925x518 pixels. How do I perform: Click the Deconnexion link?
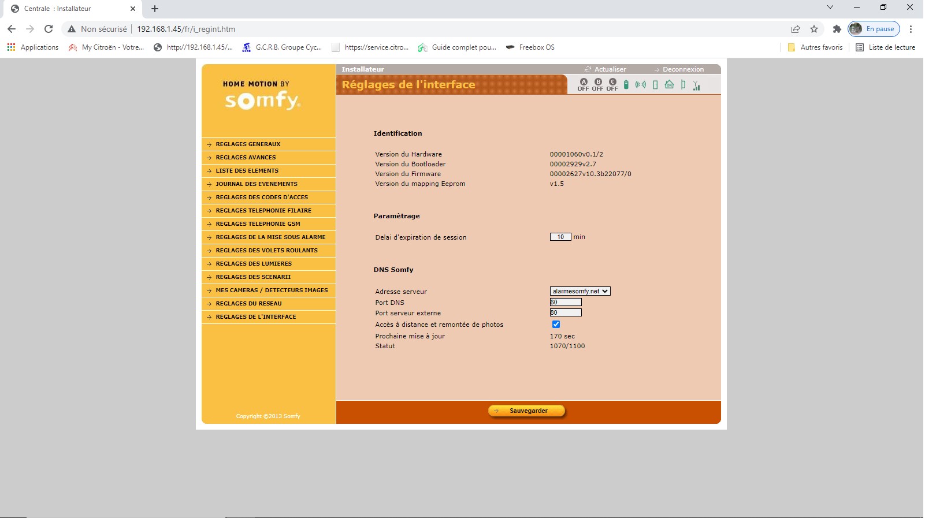(x=682, y=69)
